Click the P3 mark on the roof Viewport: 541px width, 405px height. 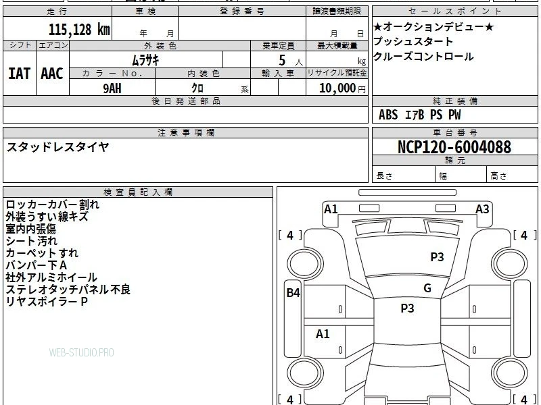click(407, 308)
